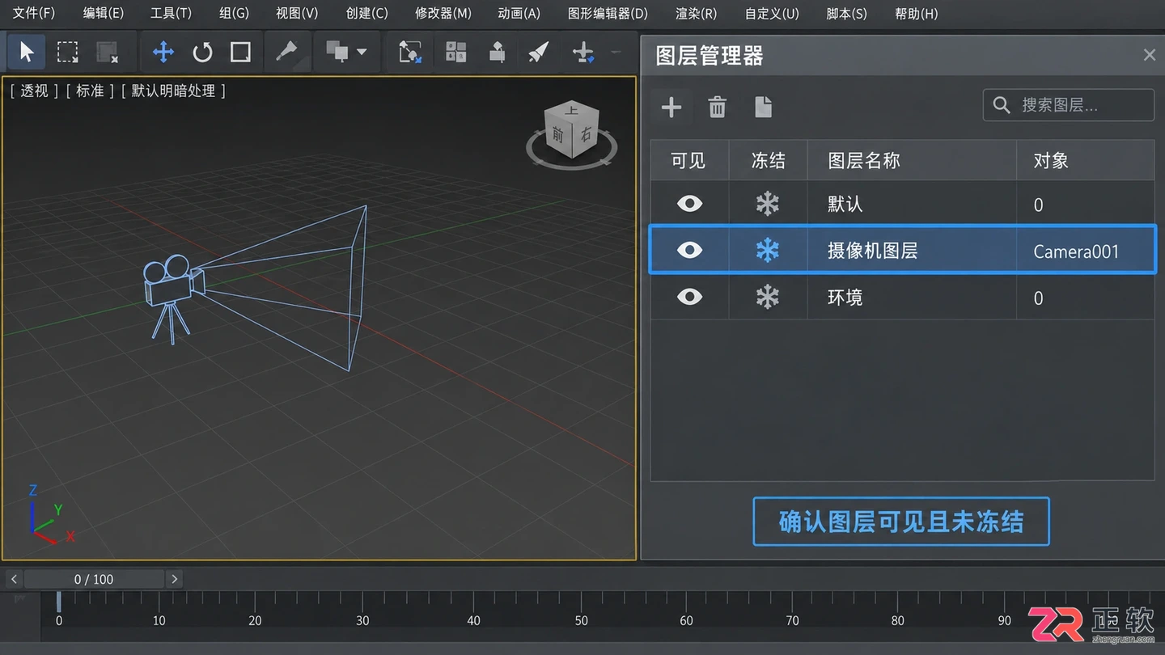Open the dropdown arrow beside overlapping squares
The image size is (1165, 655).
coord(362,53)
